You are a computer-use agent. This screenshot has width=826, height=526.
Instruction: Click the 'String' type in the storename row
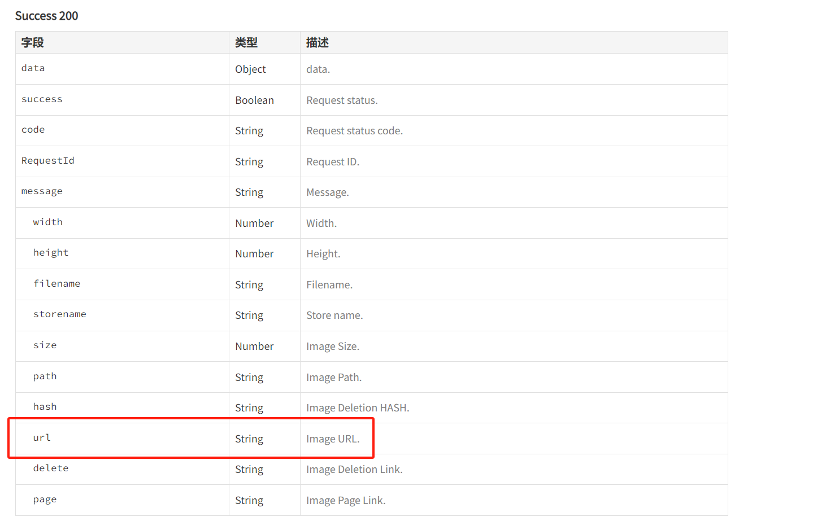pos(249,315)
